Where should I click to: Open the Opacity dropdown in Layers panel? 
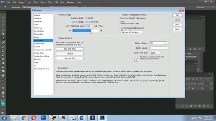pyautogui.click(x=211, y=84)
